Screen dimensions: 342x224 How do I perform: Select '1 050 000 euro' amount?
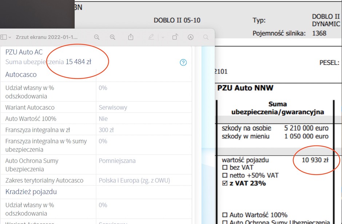point(306,136)
